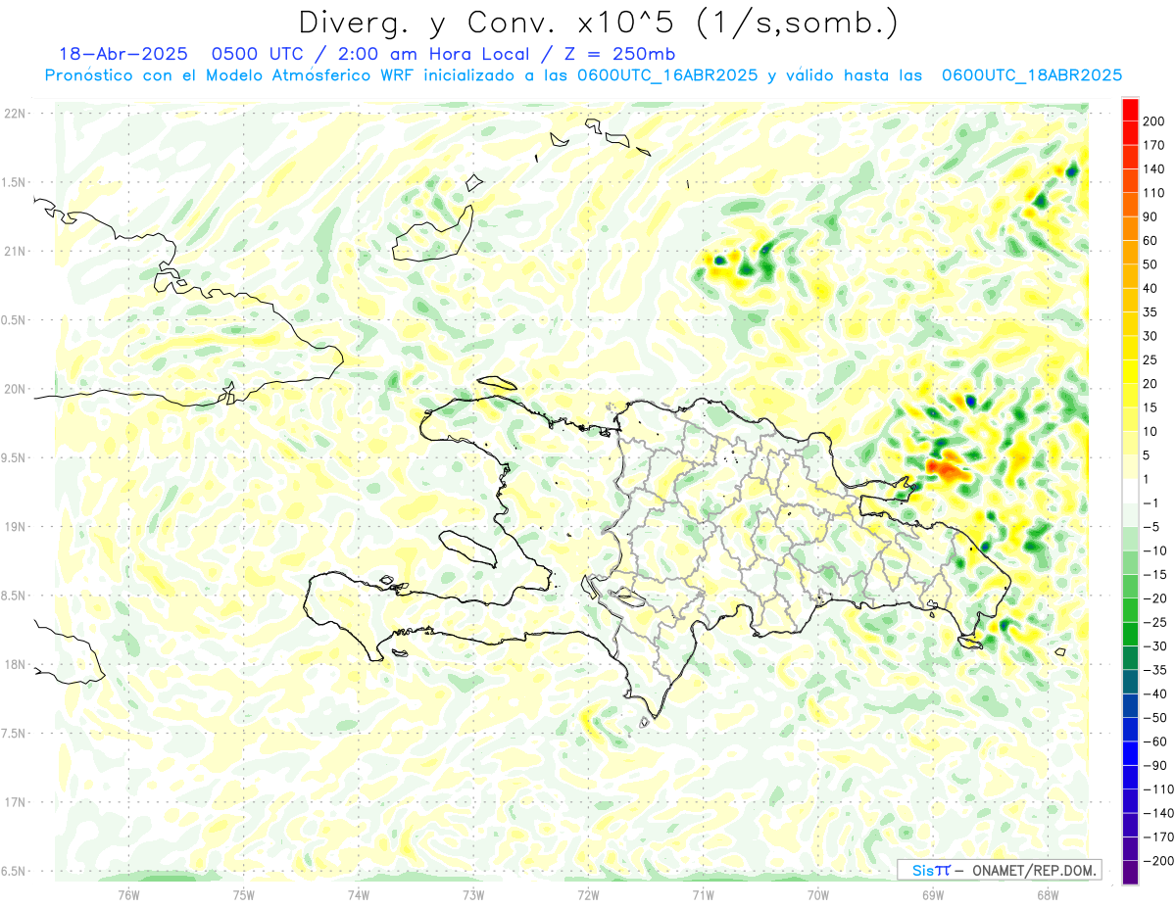Viewport: 1176px width, 908px height.
Task: Click the dark purple band at the legend bottom
Action: [1130, 872]
